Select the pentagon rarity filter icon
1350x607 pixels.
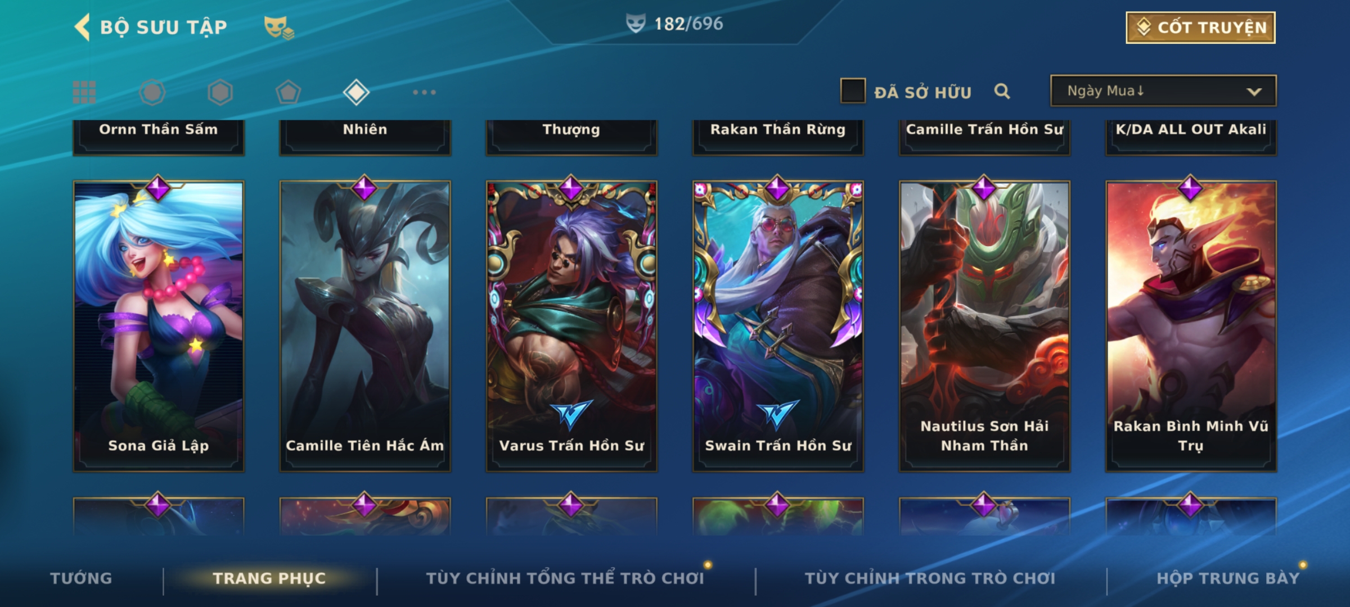click(x=288, y=92)
